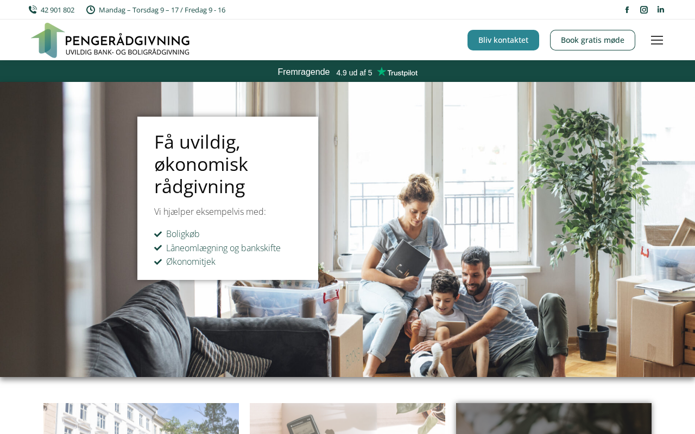Click the phone icon beside 42 901 802
Image resolution: width=695 pixels, height=434 pixels.
(x=33, y=10)
